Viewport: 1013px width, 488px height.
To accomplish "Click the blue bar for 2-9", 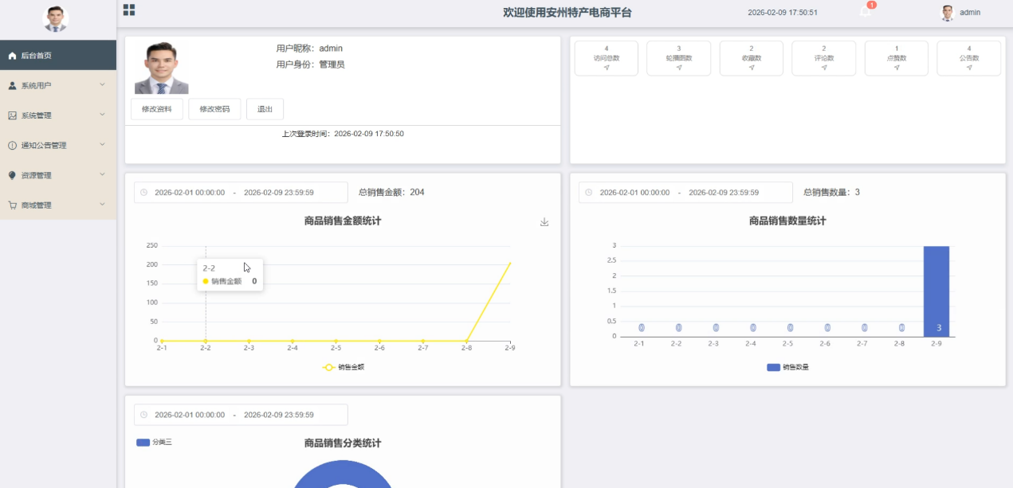I will pyautogui.click(x=936, y=291).
